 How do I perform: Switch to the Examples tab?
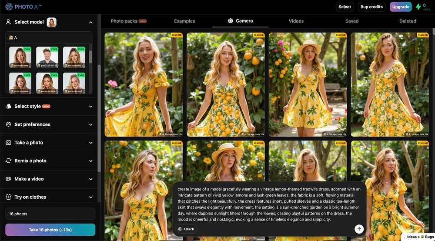point(184,21)
